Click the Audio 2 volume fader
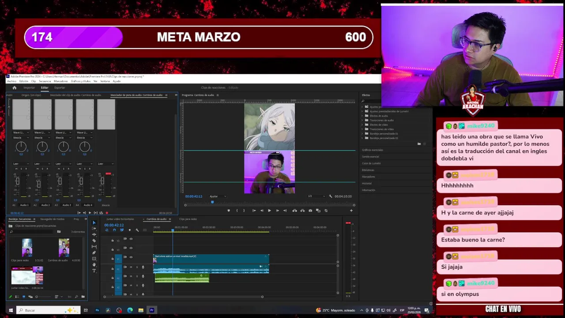Screen dimensions: 565x318 [x=39, y=184]
